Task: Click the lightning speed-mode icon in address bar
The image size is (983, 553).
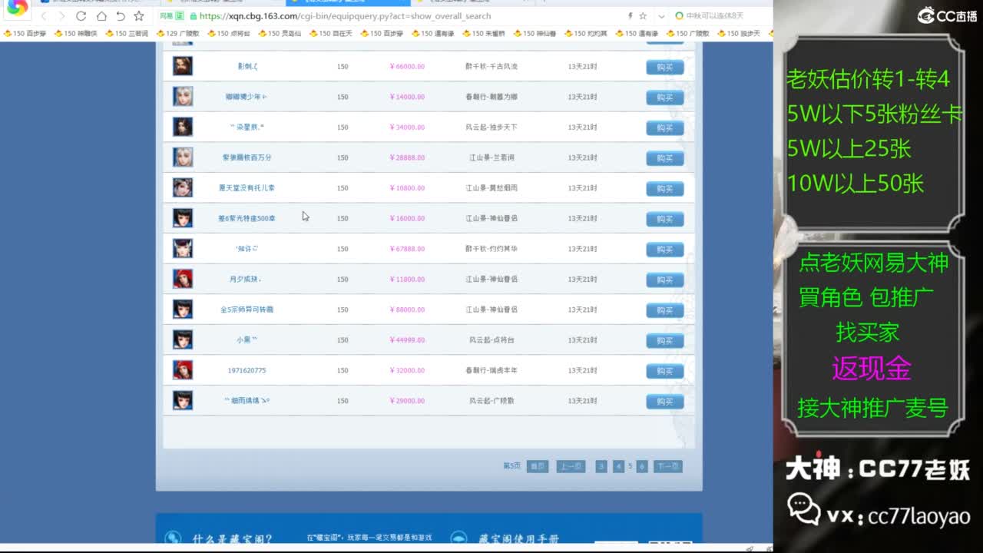Action: tap(630, 16)
